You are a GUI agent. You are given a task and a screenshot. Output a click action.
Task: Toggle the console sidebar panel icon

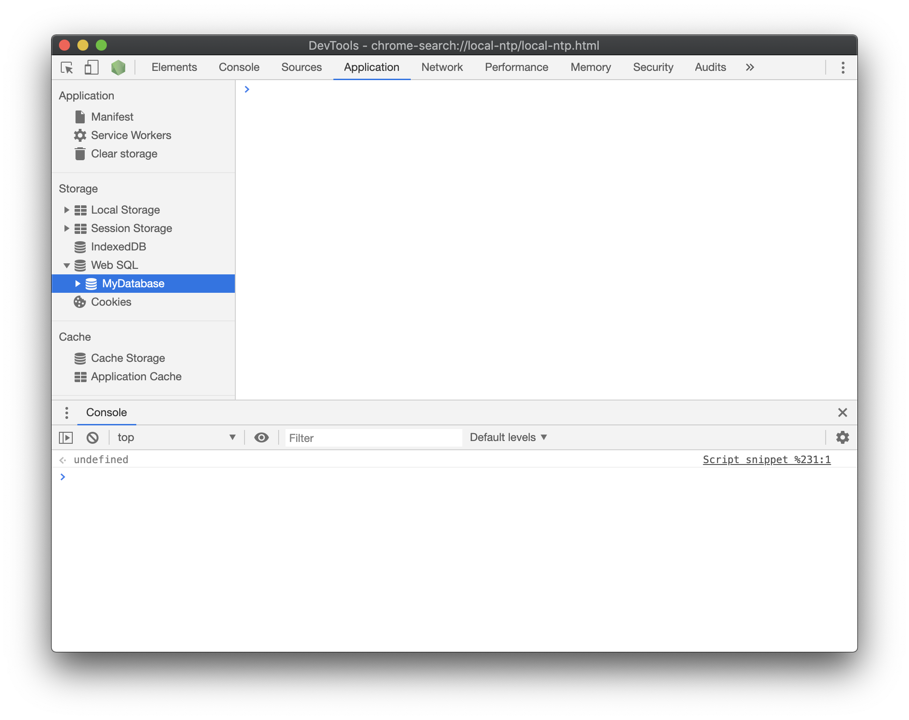66,438
